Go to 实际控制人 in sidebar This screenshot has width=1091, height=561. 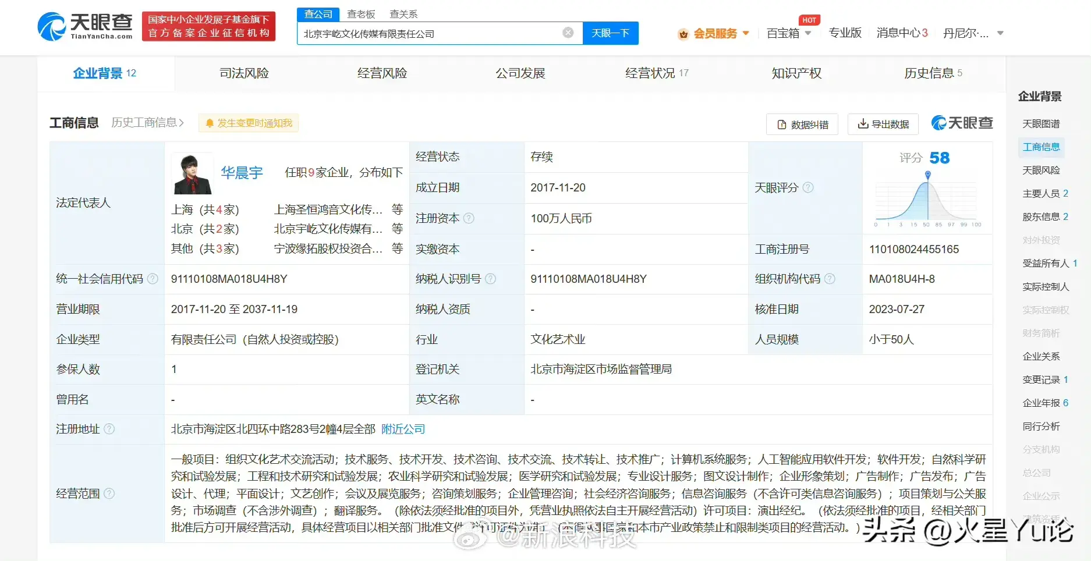[x=1046, y=287]
